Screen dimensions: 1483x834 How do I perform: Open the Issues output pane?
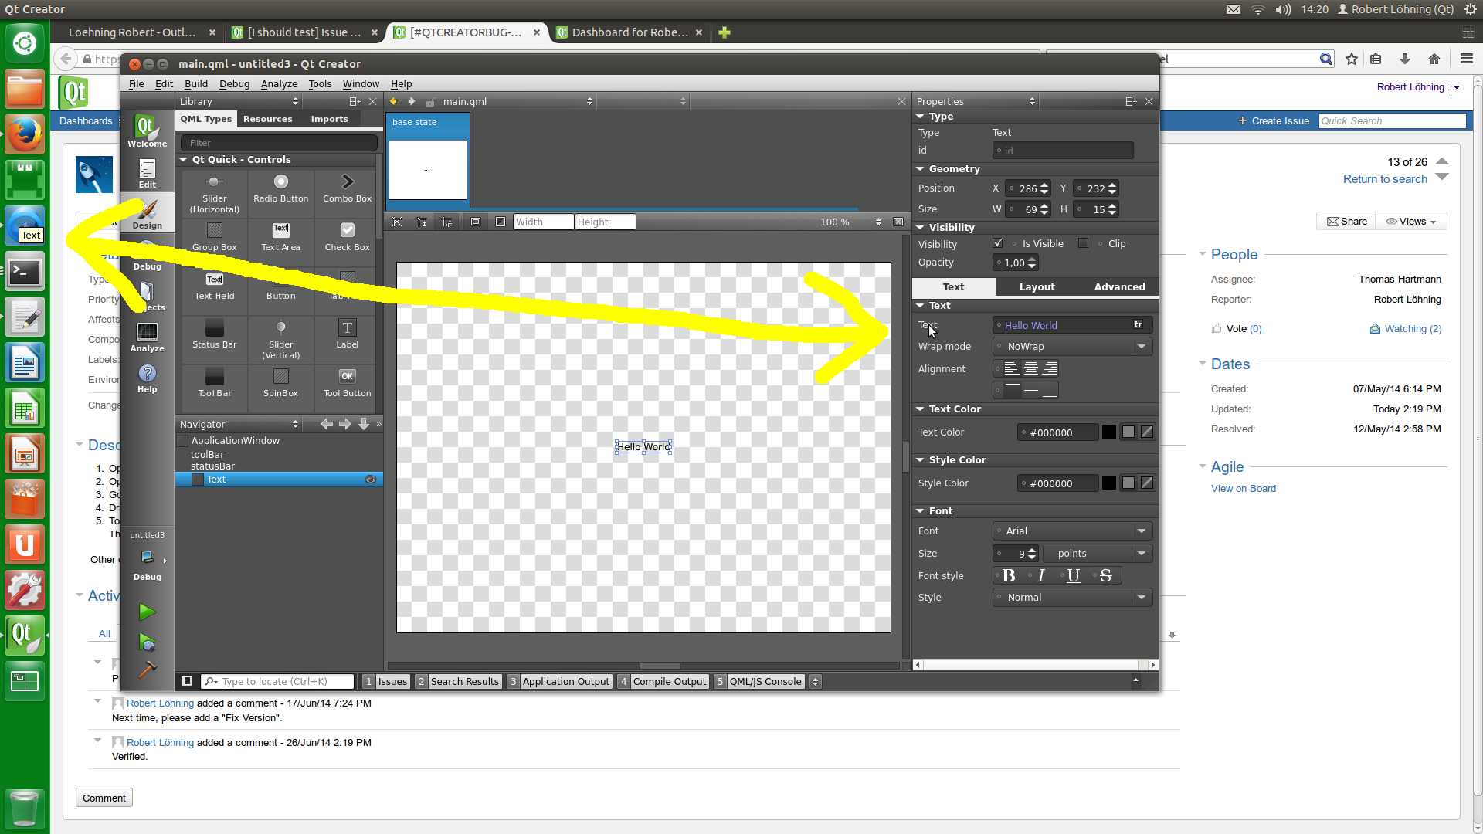[386, 681]
